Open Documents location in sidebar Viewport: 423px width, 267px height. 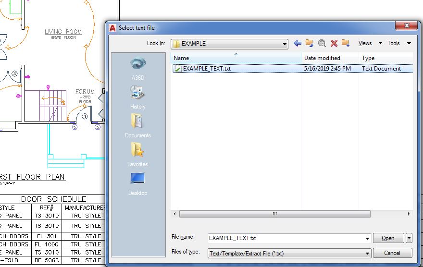point(137,126)
